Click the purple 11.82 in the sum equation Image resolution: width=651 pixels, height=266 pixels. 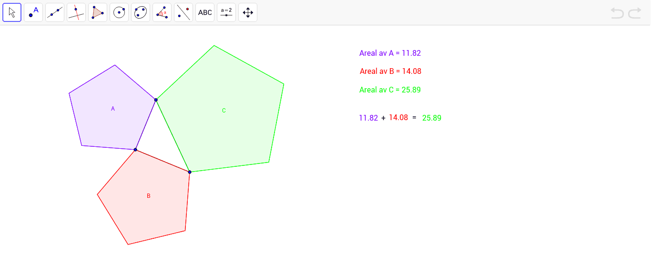point(368,118)
